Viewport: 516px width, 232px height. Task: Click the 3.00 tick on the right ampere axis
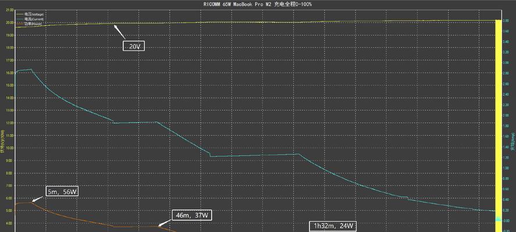point(506,63)
